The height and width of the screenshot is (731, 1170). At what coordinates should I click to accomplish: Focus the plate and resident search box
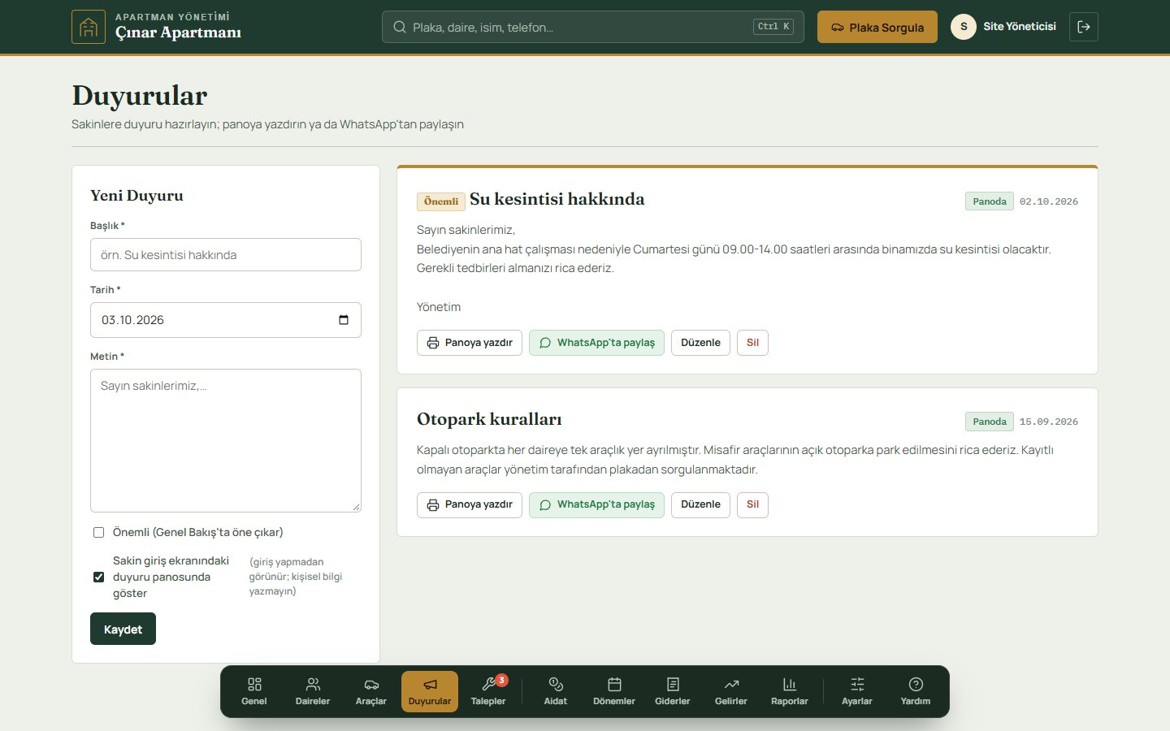coord(593,27)
